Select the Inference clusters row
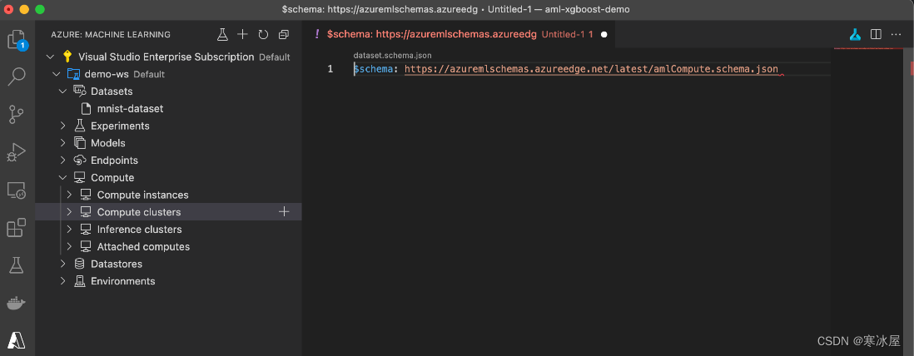 click(x=168, y=229)
